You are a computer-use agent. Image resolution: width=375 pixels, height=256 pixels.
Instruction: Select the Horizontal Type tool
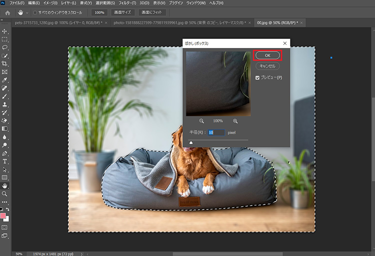coord(4,161)
